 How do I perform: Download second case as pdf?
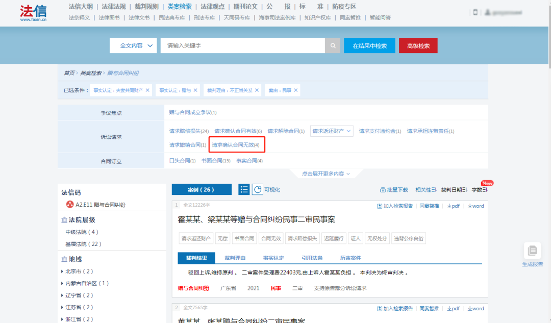click(x=454, y=309)
